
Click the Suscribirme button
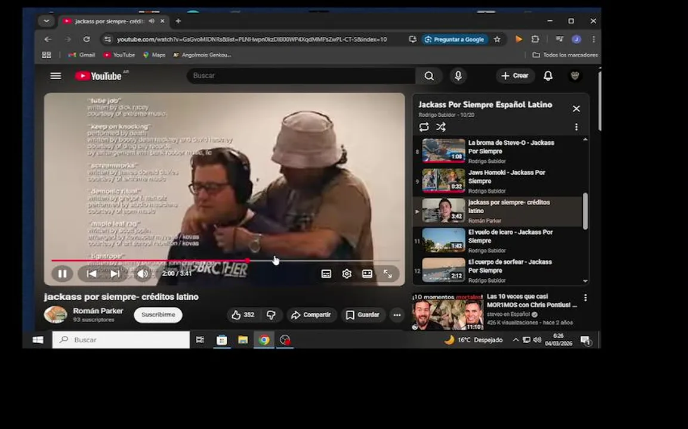[158, 315]
